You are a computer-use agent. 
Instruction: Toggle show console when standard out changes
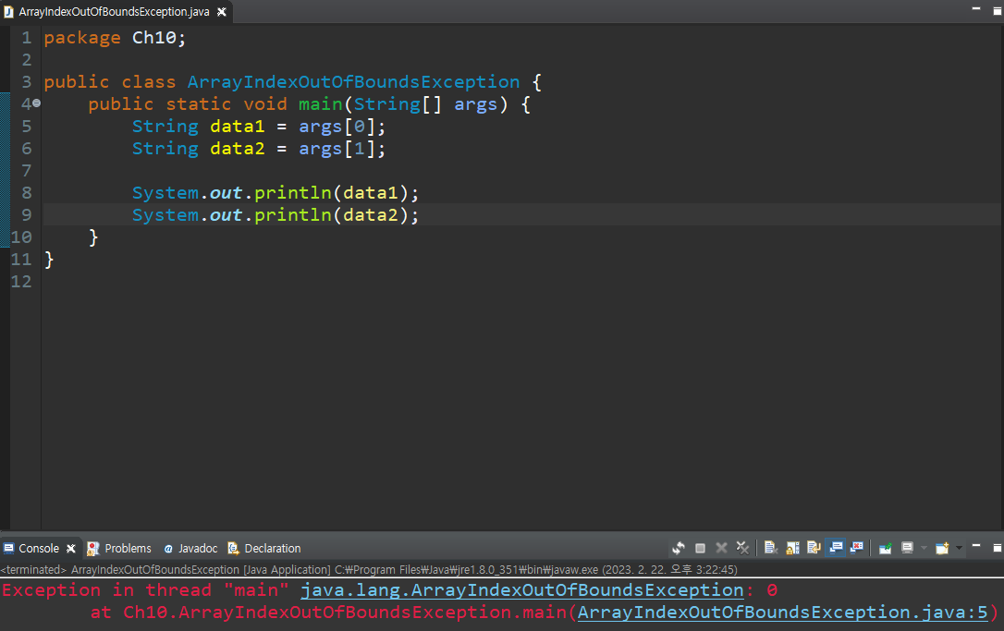pos(836,548)
